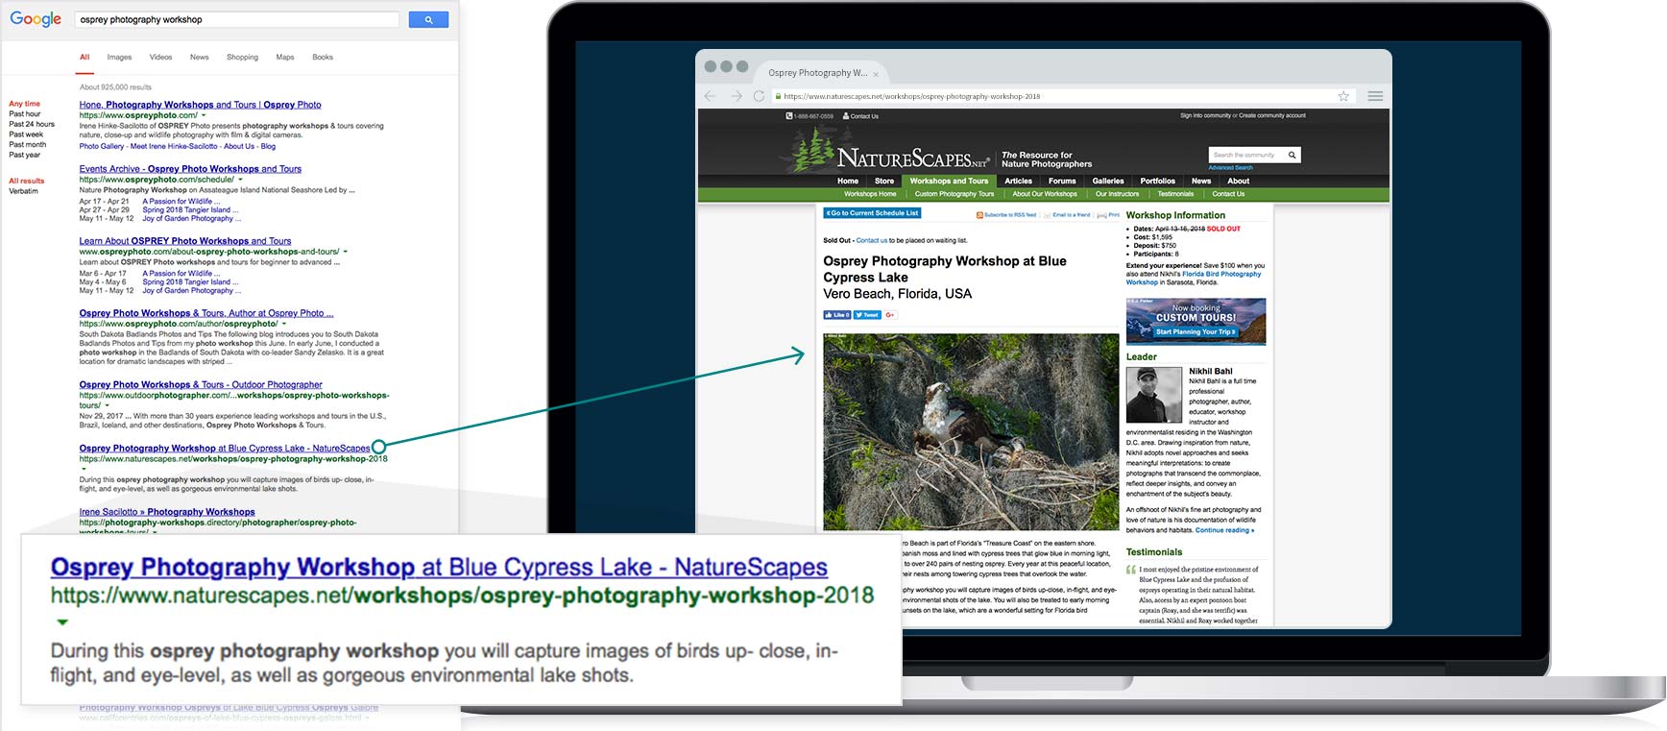Close the Osprey Photography browser tab

coord(876,74)
